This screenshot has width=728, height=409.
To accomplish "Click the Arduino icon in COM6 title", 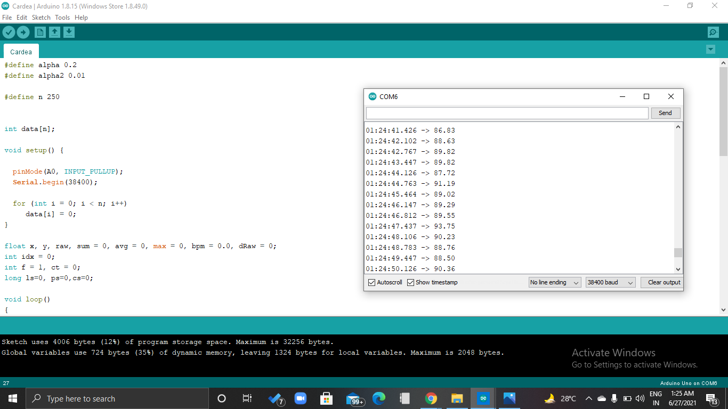I will click(x=372, y=96).
